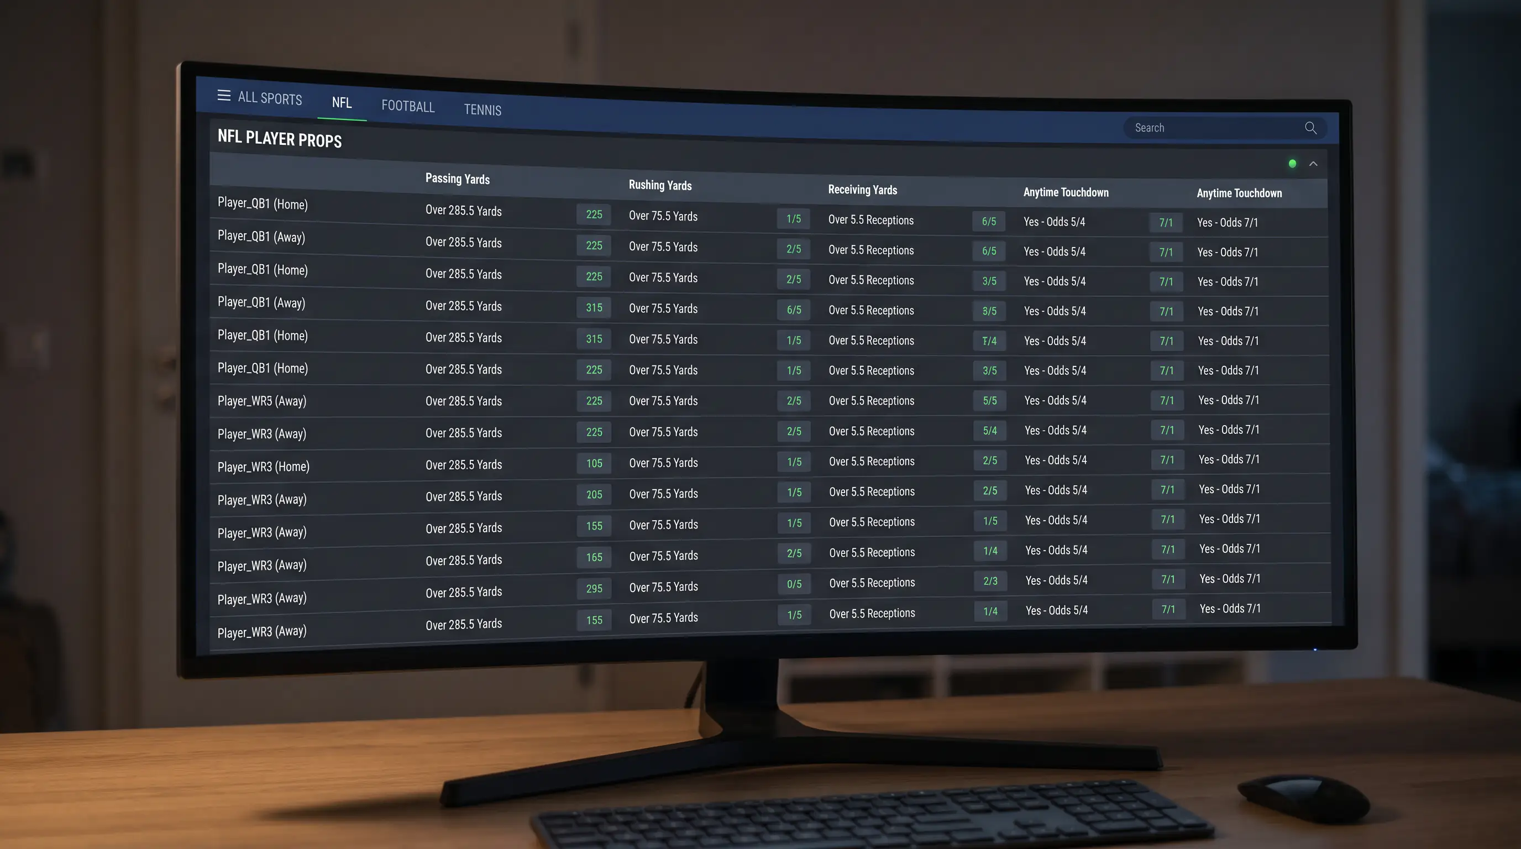Pick the 2/3 receptions odds button
Screen dimensions: 1521x849
click(990, 581)
